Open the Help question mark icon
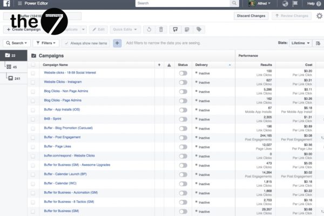 [x=319, y=4]
